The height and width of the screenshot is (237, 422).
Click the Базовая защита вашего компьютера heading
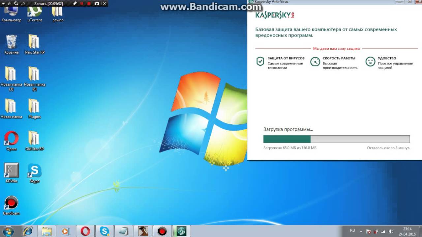pyautogui.click(x=326, y=32)
